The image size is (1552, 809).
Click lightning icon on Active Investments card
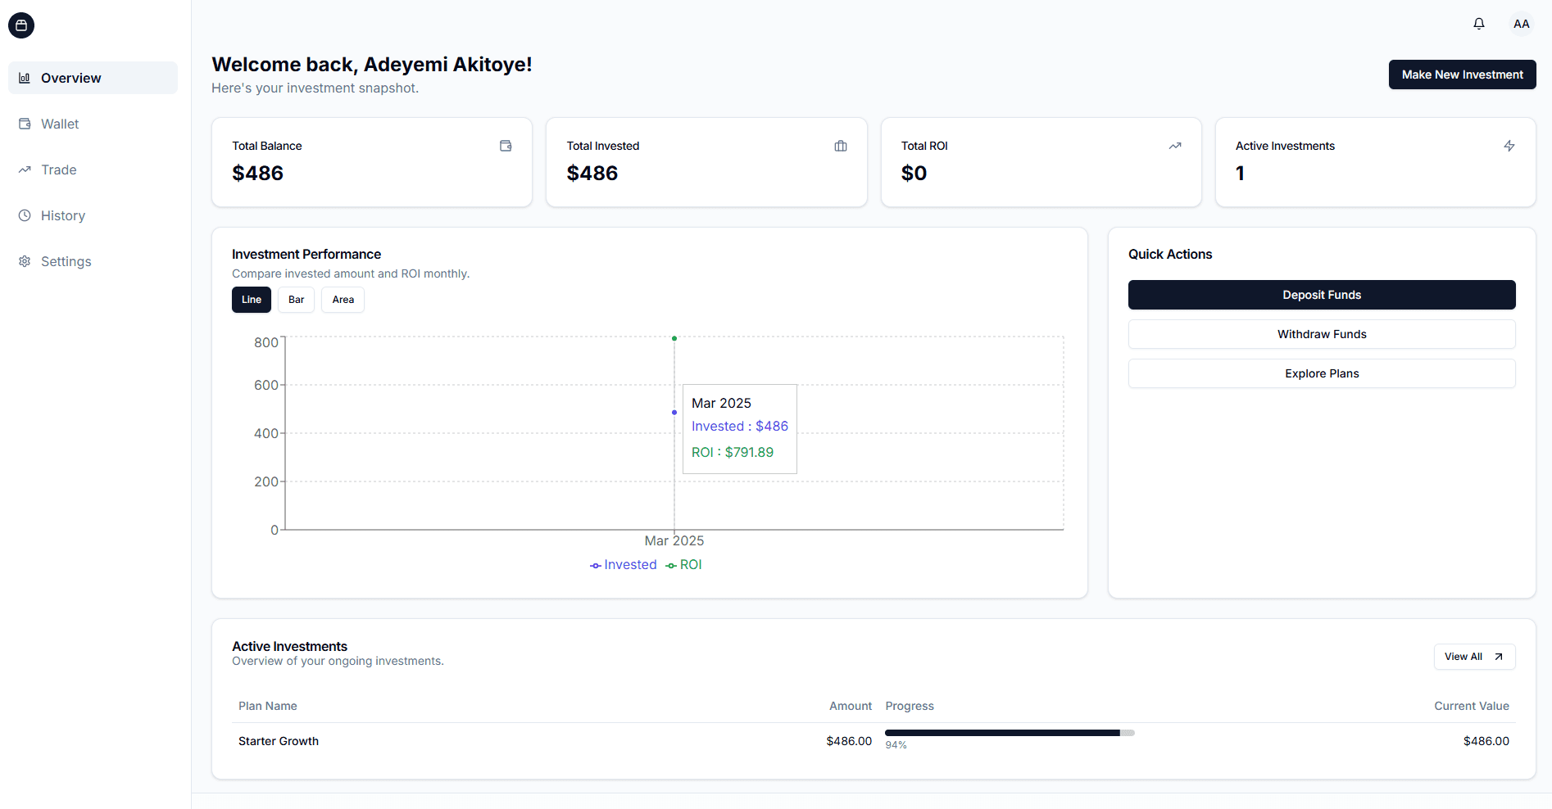point(1509,146)
